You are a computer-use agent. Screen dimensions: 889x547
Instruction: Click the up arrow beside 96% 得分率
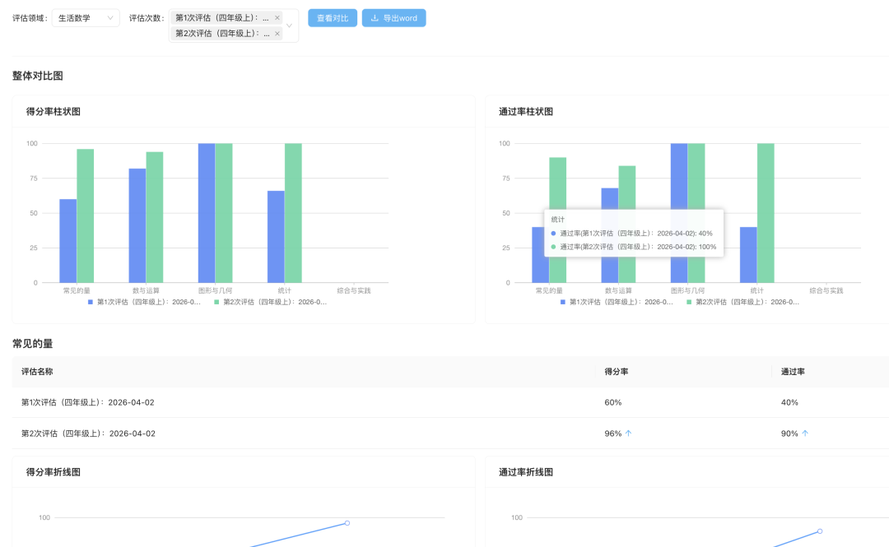(629, 433)
